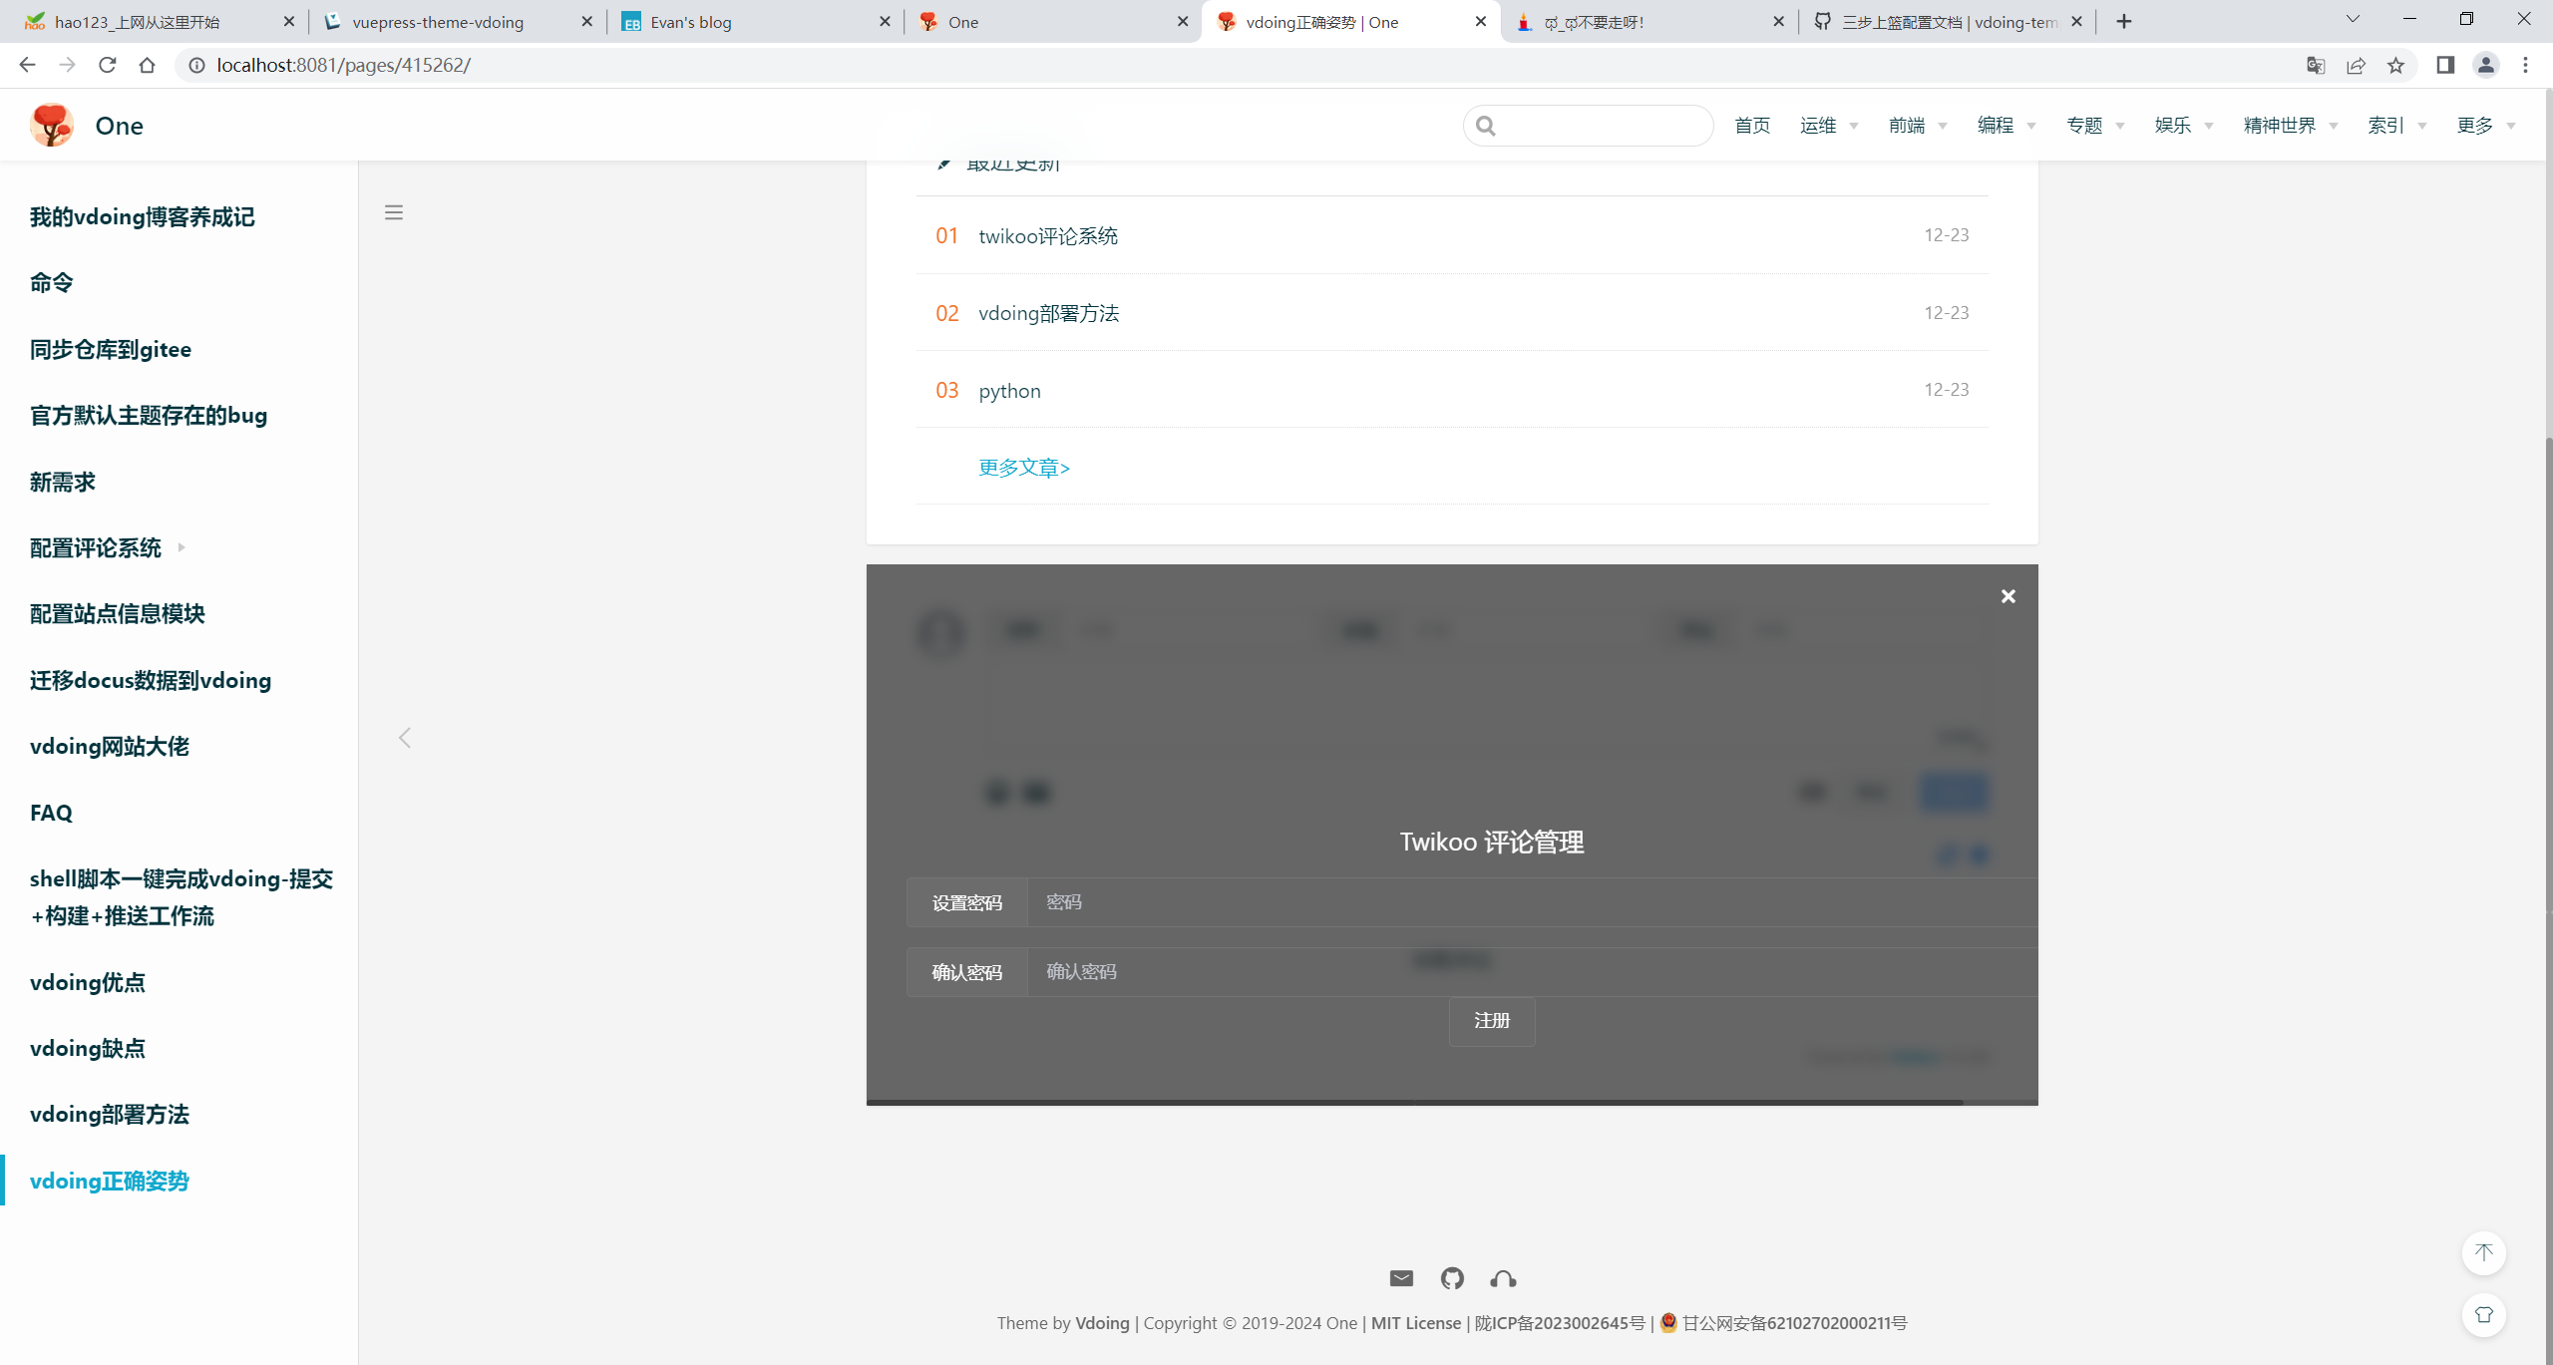The image size is (2553, 1365).
Task: Open python recent article
Action: pos(1009,391)
